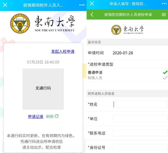Image resolution: width=168 pixels, height=153 pixels.
Task: Tap the 无通行码 gray code box
Action: click(43, 89)
